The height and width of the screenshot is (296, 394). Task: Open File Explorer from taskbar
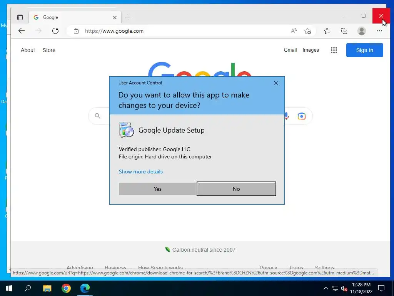pos(47,288)
